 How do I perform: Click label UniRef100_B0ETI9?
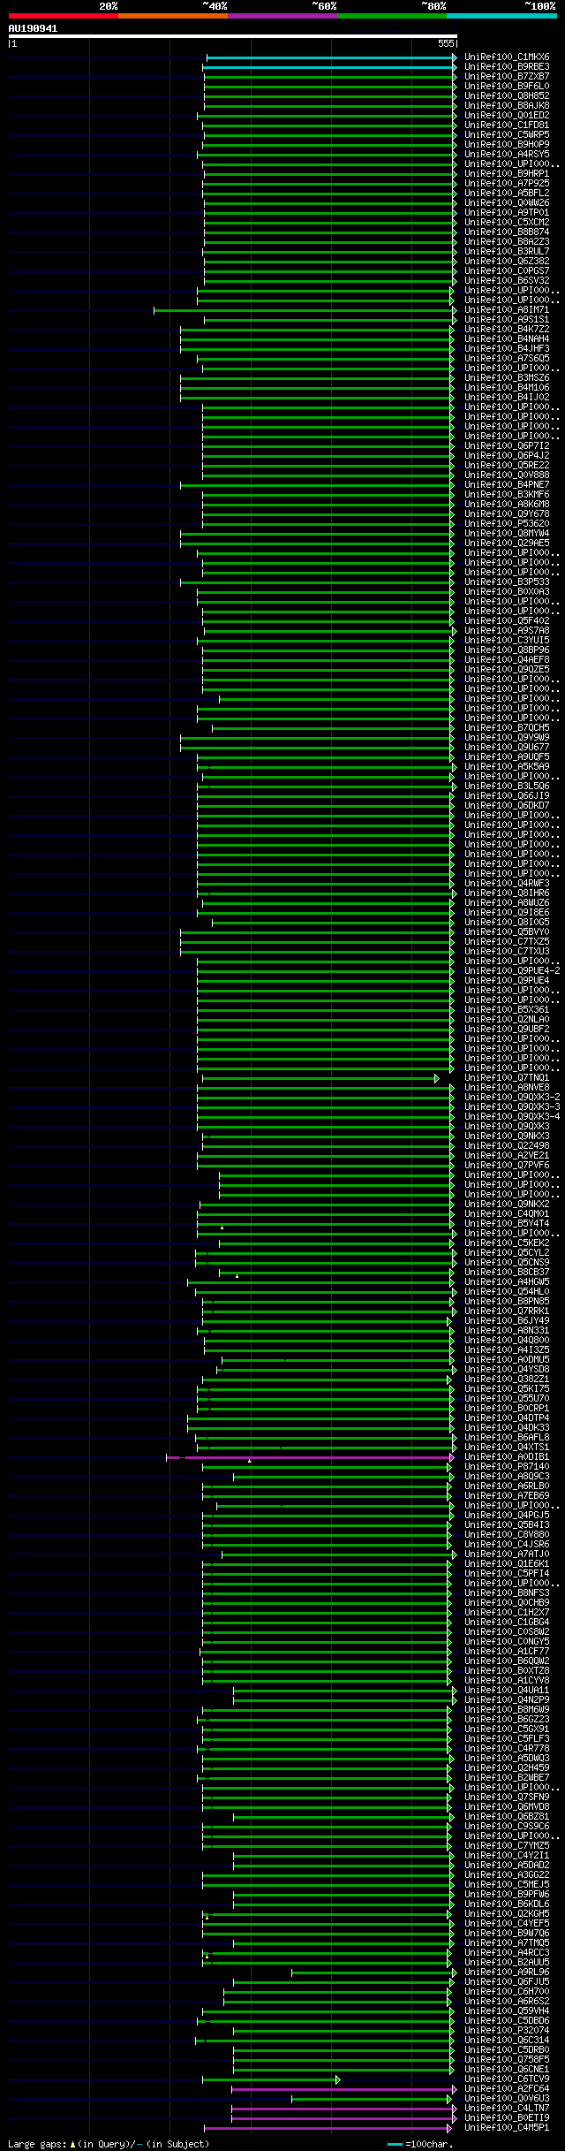507,2118
